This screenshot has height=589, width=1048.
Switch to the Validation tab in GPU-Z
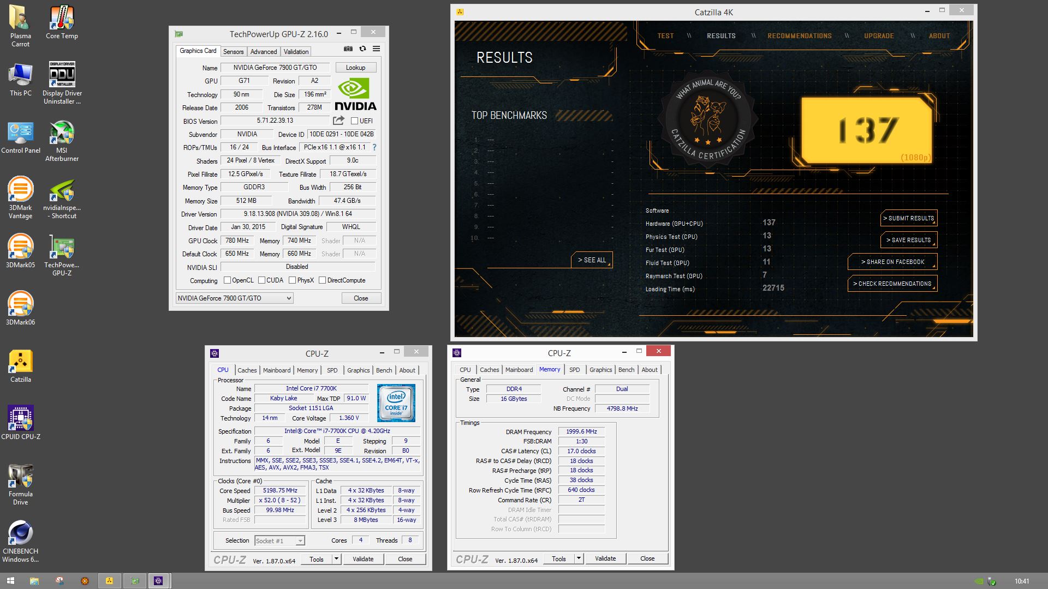tap(296, 52)
